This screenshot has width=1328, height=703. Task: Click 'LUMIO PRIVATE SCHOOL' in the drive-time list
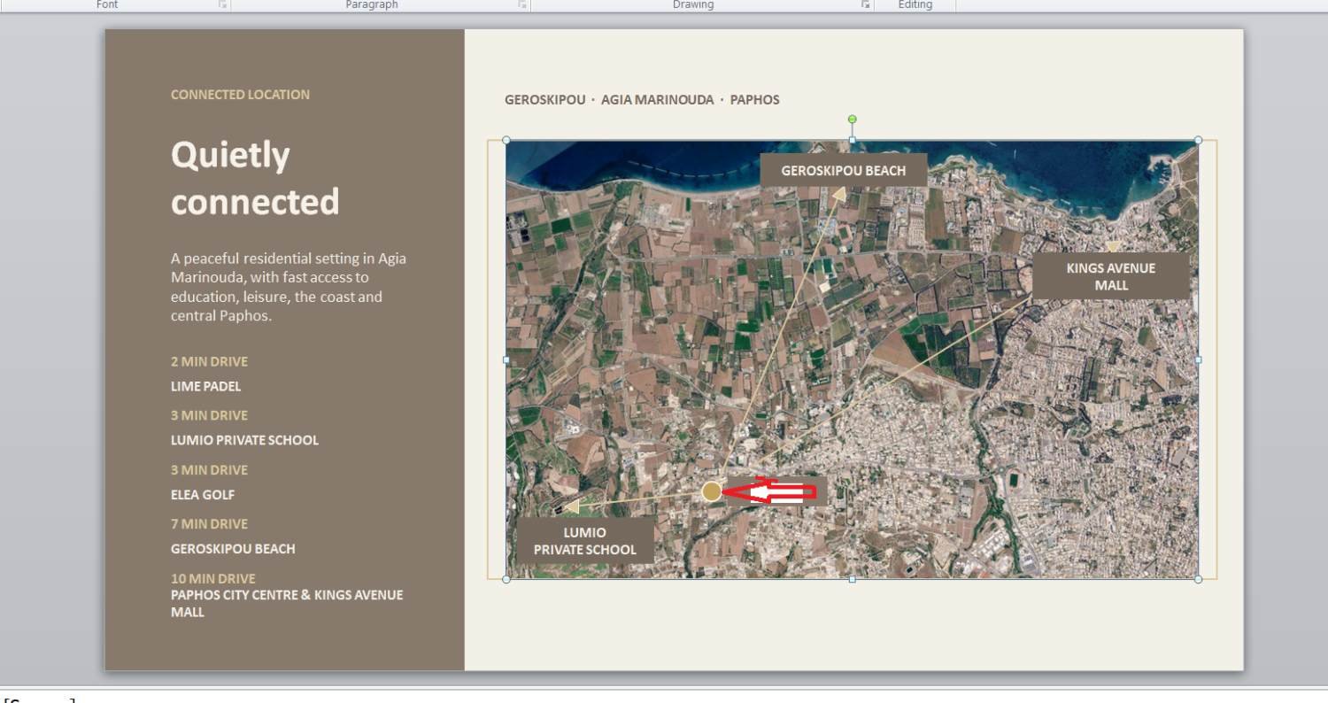pyautogui.click(x=244, y=440)
